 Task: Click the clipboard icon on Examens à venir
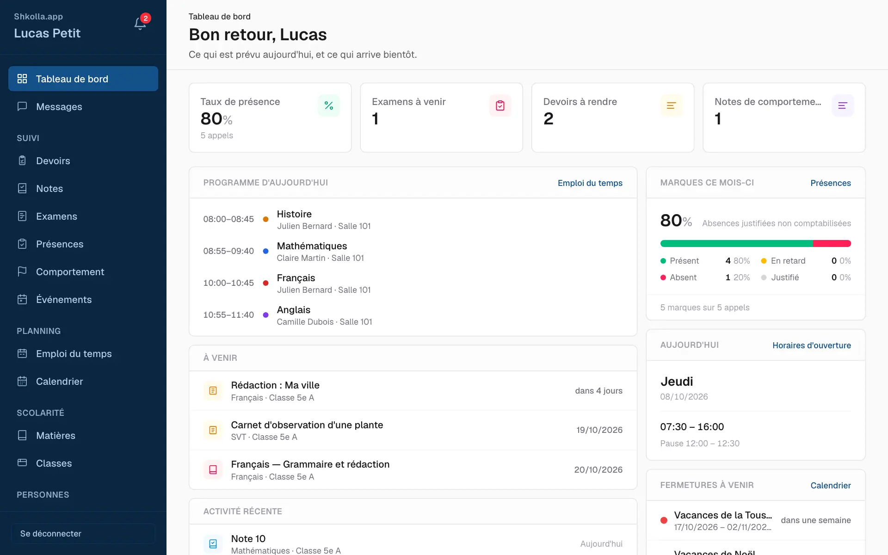[500, 105]
